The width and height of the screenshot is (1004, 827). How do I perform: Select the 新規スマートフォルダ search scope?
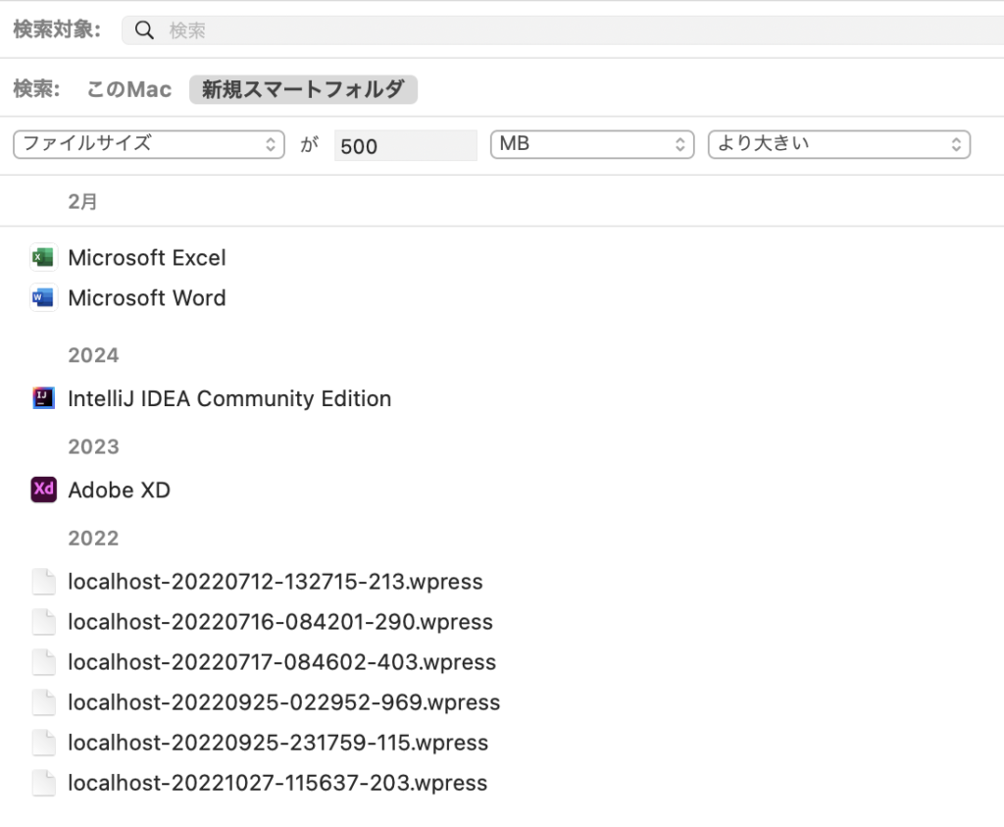(x=304, y=89)
